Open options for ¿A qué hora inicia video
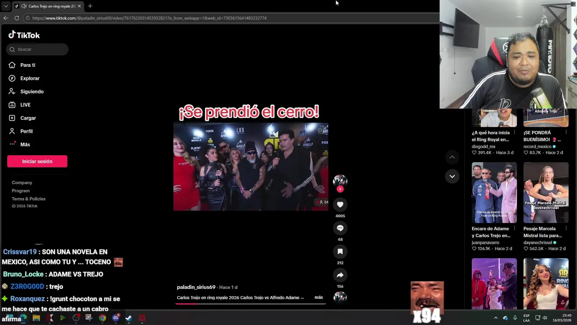 (514, 133)
